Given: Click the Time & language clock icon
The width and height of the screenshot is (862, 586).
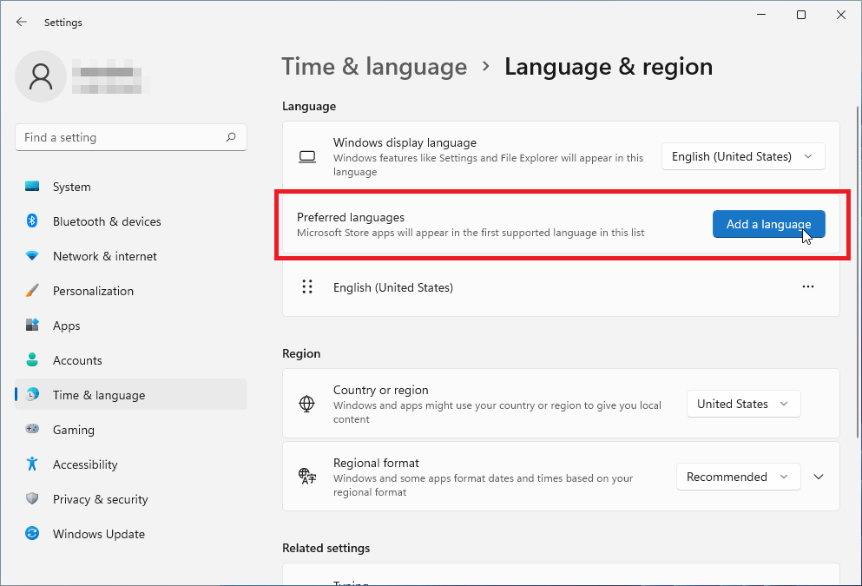Looking at the screenshot, I should (x=32, y=394).
